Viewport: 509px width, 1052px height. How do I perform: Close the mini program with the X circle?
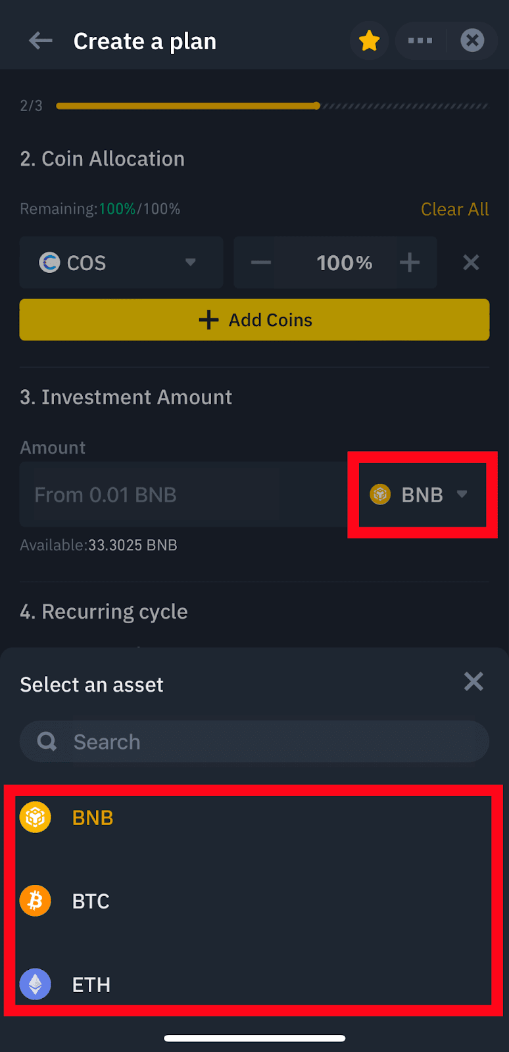tap(472, 41)
